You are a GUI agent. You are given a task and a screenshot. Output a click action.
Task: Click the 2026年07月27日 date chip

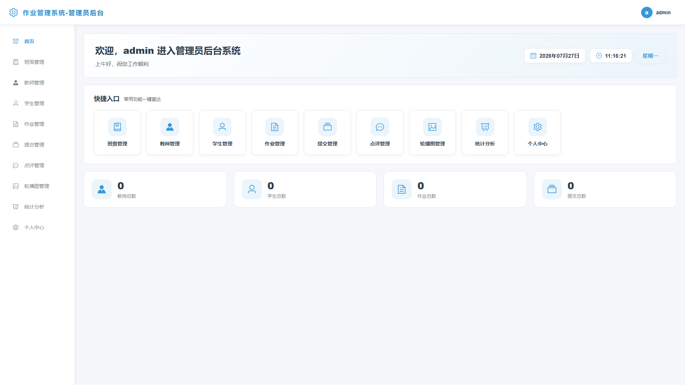555,56
